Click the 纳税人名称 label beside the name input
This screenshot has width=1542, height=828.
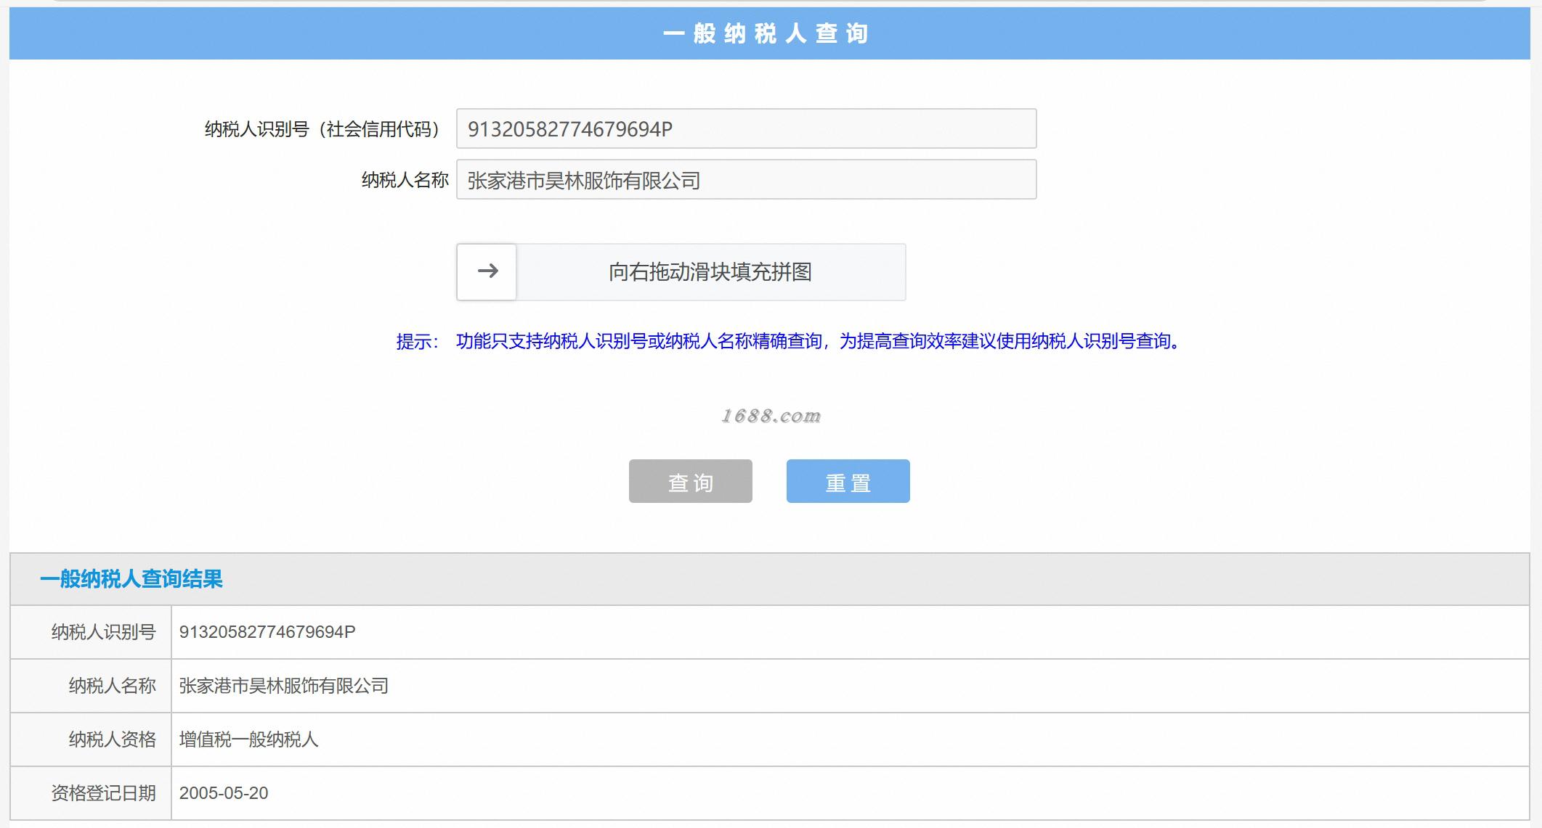(405, 180)
